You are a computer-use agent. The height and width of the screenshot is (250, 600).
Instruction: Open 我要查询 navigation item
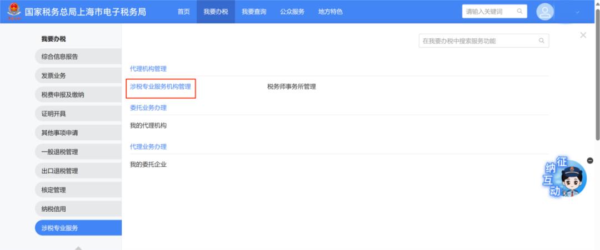click(x=254, y=12)
